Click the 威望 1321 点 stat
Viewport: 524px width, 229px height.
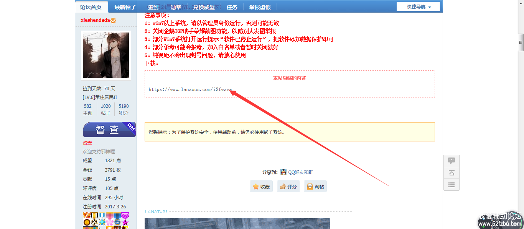(x=102, y=161)
